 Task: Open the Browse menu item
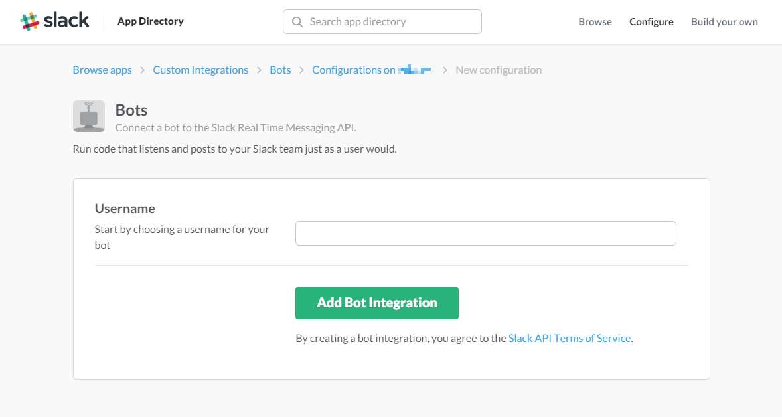tap(595, 22)
